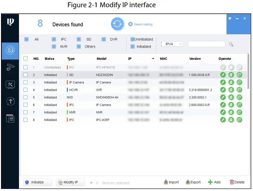The image size is (253, 191).
Task: Click the search text input field
Action: pyautogui.click(x=207, y=44)
